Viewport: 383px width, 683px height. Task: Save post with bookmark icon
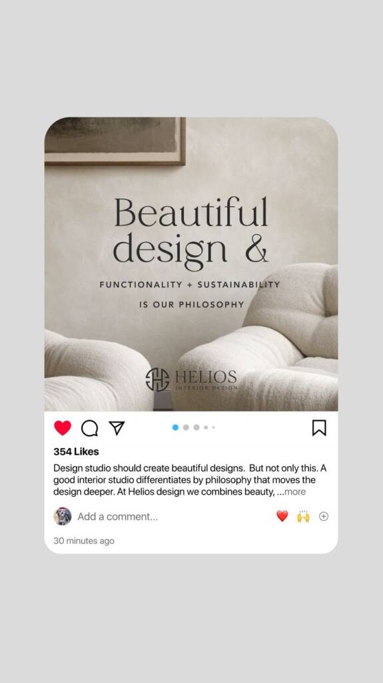pos(319,428)
